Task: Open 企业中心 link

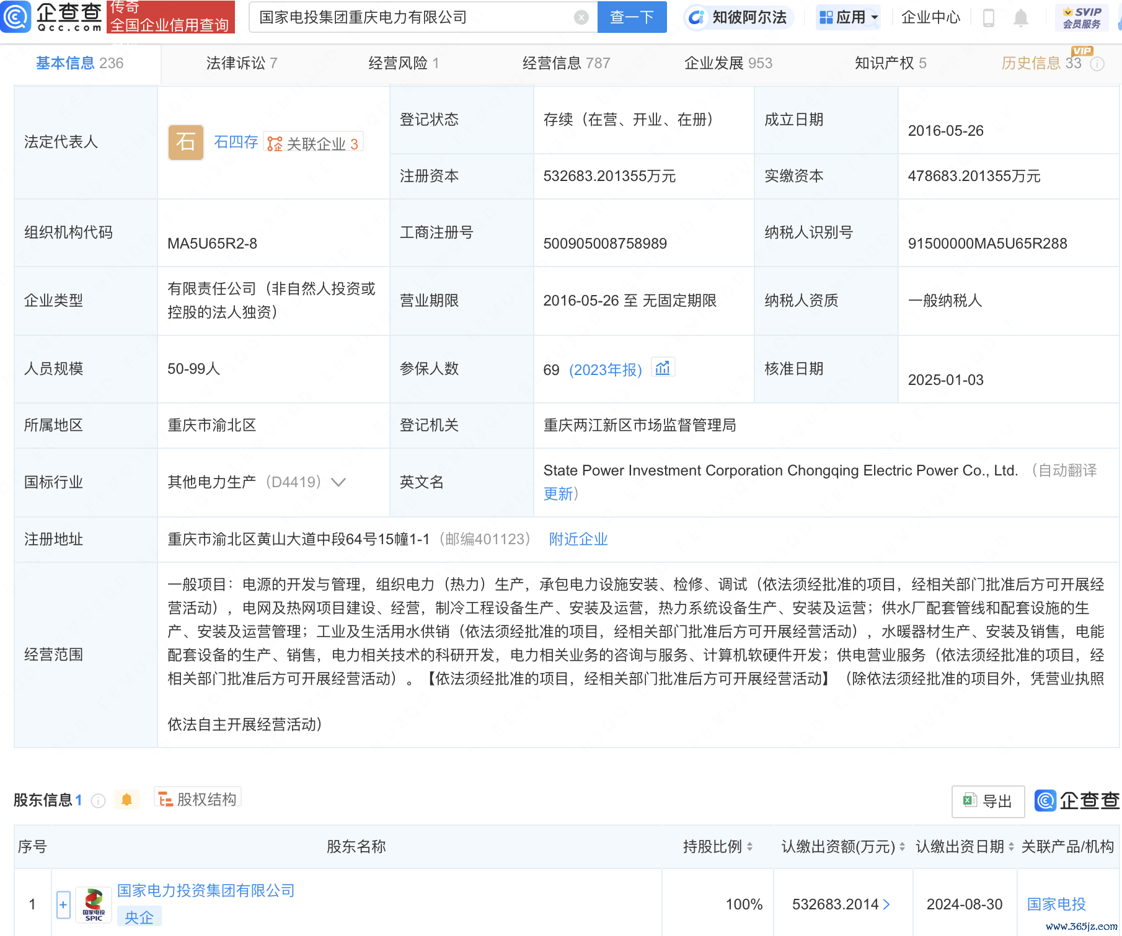Action: point(930,17)
